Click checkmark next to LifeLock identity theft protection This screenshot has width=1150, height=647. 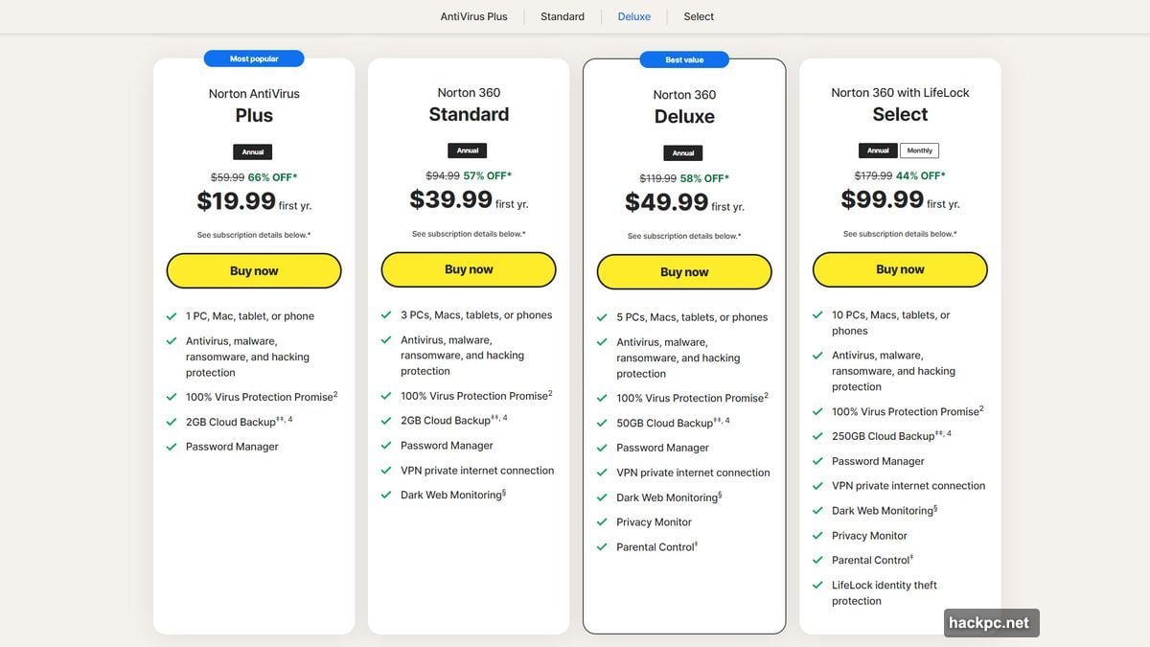(x=816, y=584)
